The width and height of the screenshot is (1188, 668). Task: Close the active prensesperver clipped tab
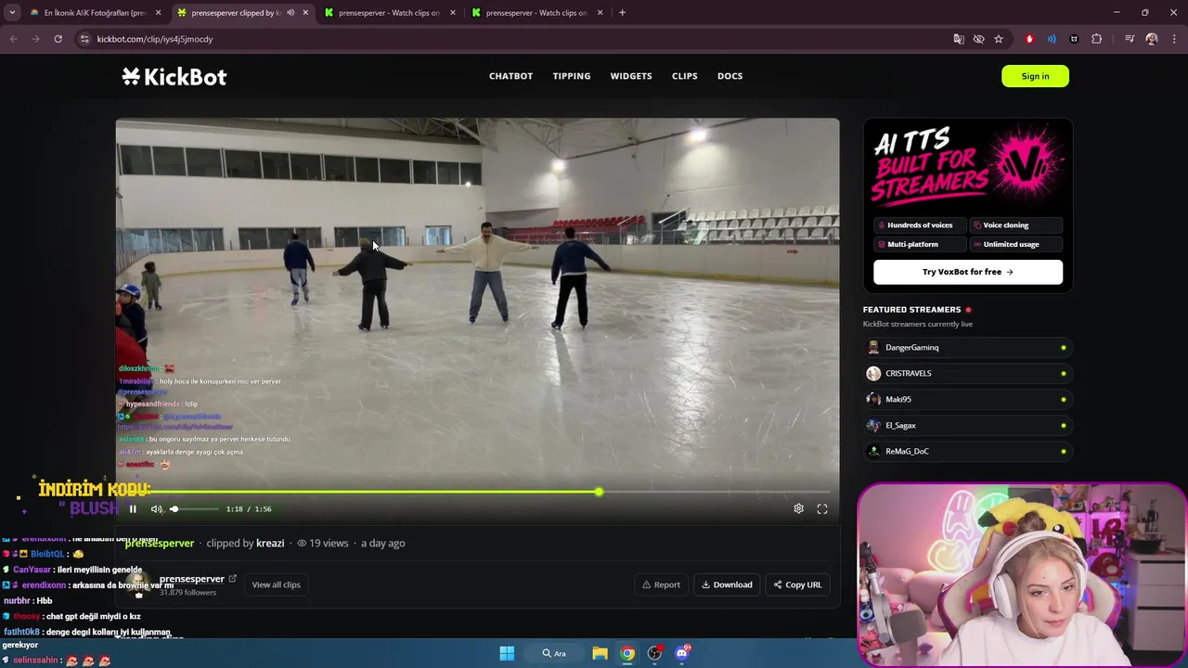pyautogui.click(x=305, y=13)
